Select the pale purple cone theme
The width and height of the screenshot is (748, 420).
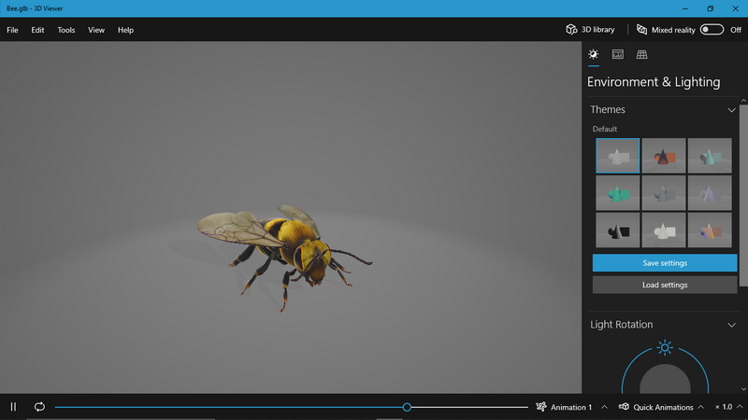tap(710, 193)
